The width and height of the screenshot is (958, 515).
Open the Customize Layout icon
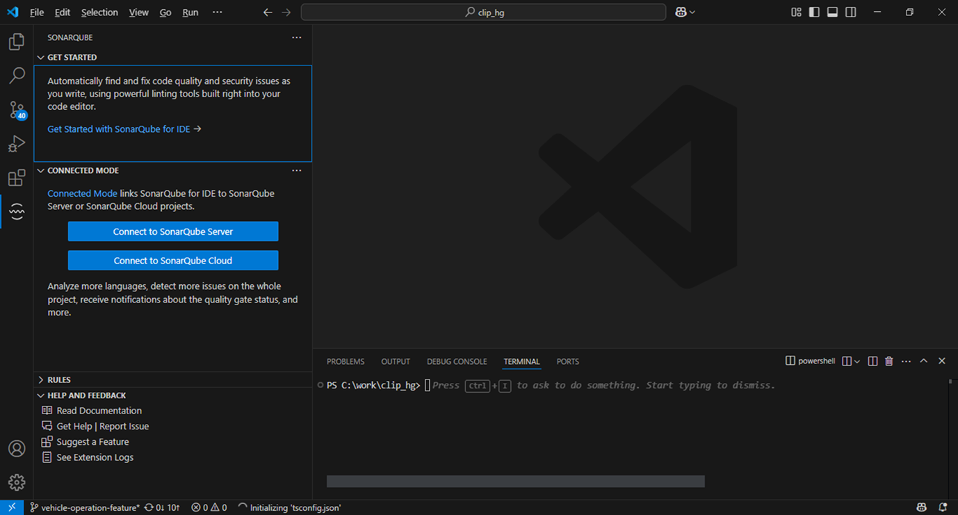796,13
